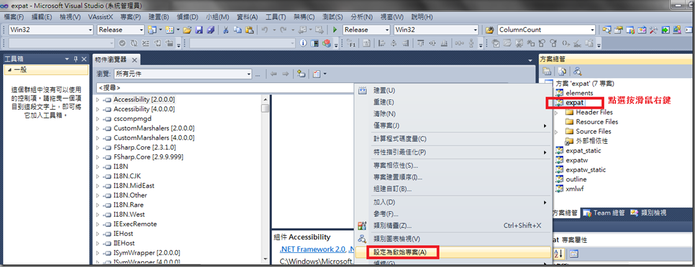Open the 建置(B) menu

click(x=158, y=17)
